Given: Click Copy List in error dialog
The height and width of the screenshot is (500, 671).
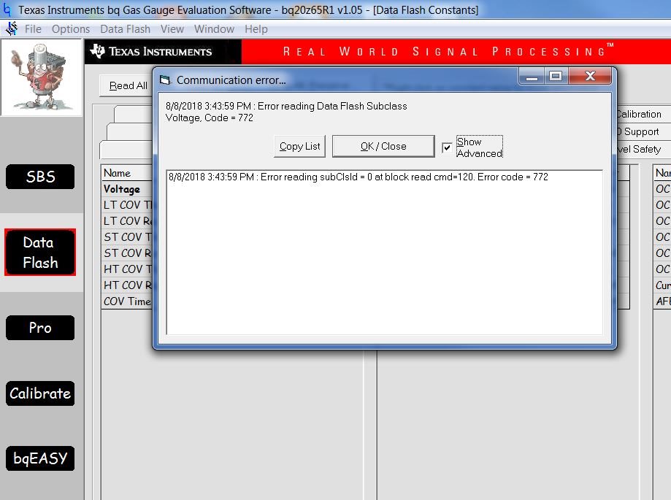Looking at the screenshot, I should coord(299,146).
